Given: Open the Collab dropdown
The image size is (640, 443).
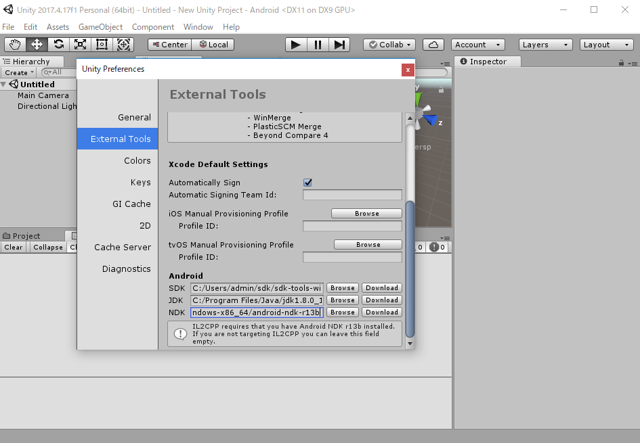Looking at the screenshot, I should (389, 45).
